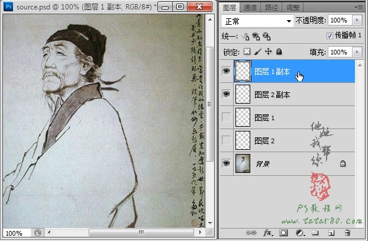368x241 pixels.
Task: Create new fill or adjustment layer
Action: pyautogui.click(x=300, y=233)
